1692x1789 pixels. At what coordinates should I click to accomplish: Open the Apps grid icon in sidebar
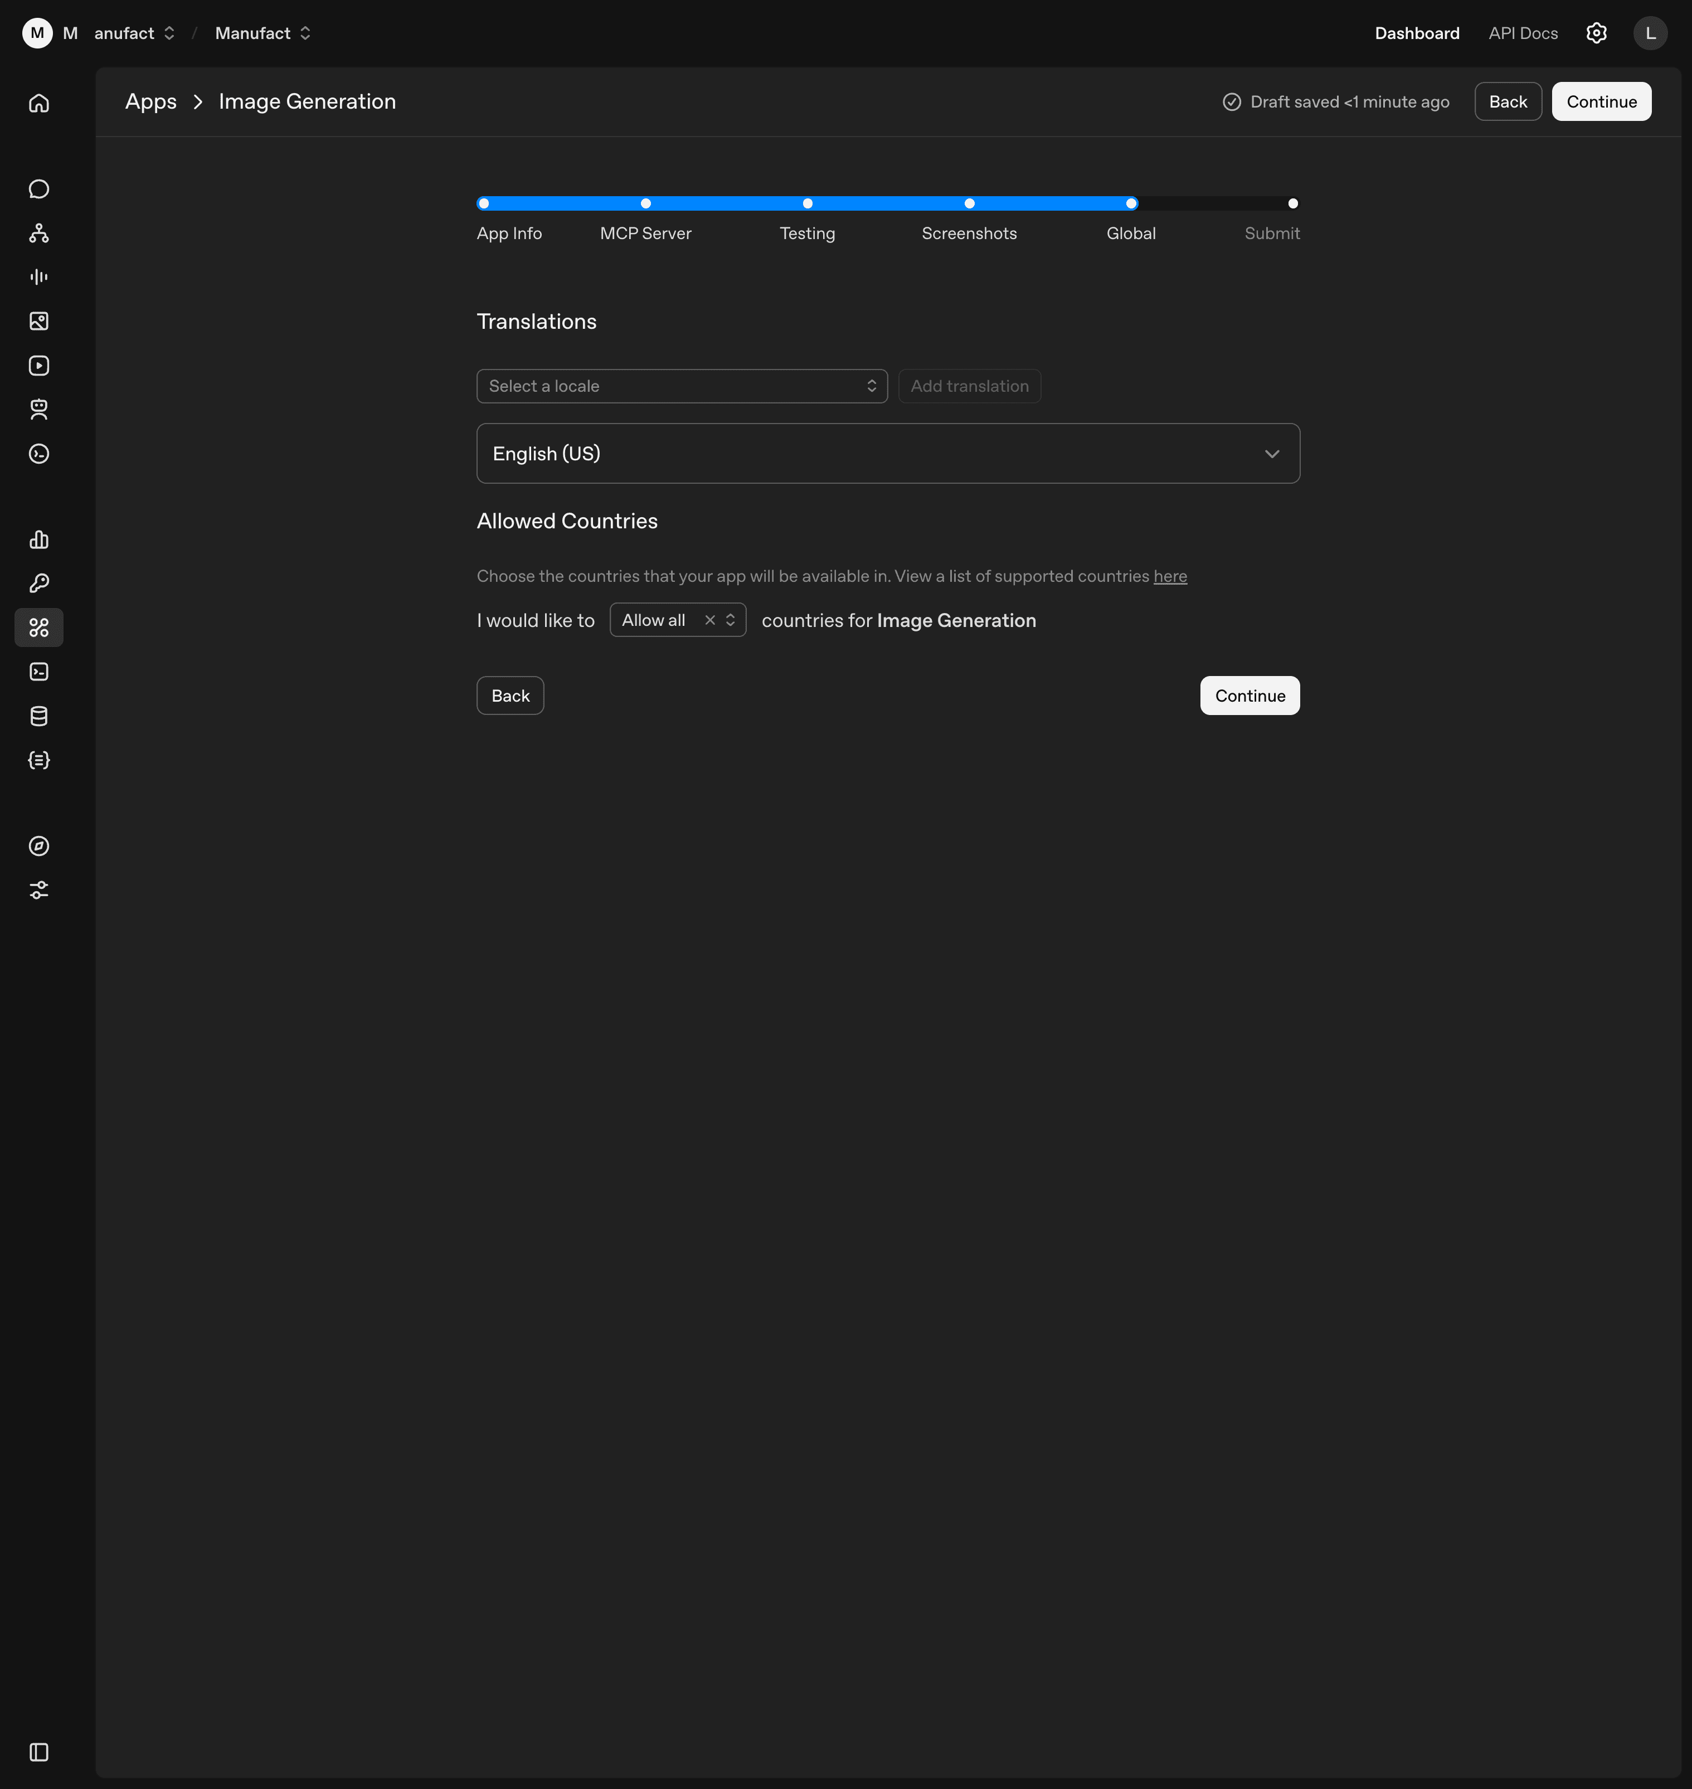point(39,628)
